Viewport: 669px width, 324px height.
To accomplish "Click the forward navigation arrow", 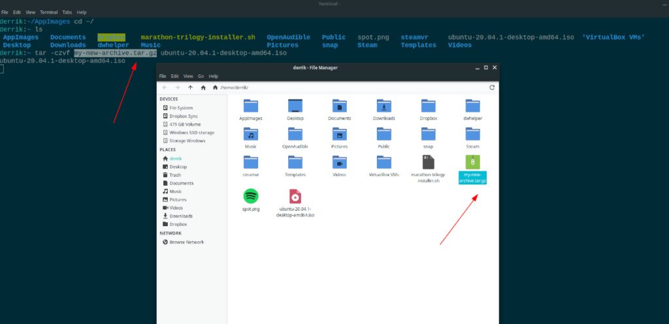I will [177, 87].
